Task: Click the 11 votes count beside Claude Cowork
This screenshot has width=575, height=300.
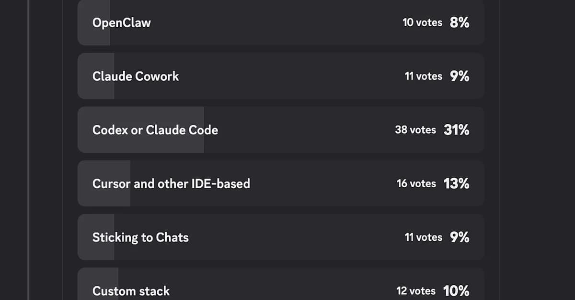Action: (x=423, y=76)
